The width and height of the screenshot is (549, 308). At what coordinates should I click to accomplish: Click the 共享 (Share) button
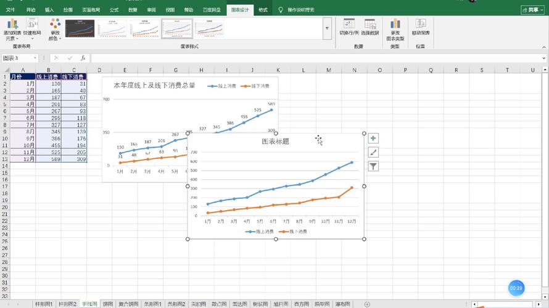[532, 10]
